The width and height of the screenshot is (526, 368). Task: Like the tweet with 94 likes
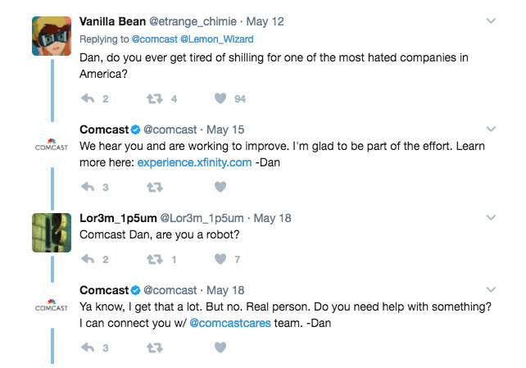coord(220,98)
